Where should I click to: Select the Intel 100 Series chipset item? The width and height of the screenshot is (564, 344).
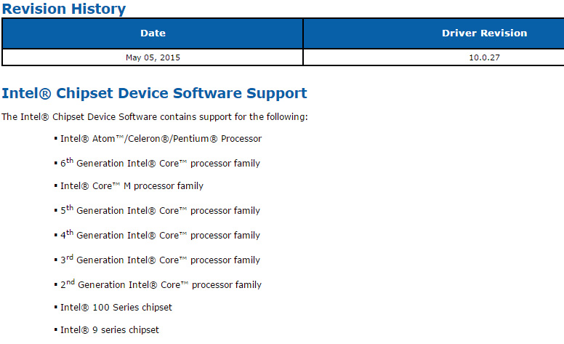click(x=116, y=308)
